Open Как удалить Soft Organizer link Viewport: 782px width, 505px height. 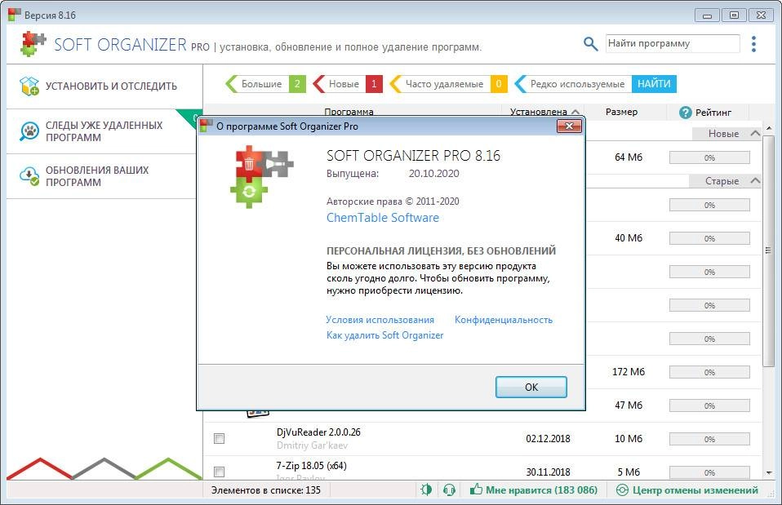coord(384,335)
